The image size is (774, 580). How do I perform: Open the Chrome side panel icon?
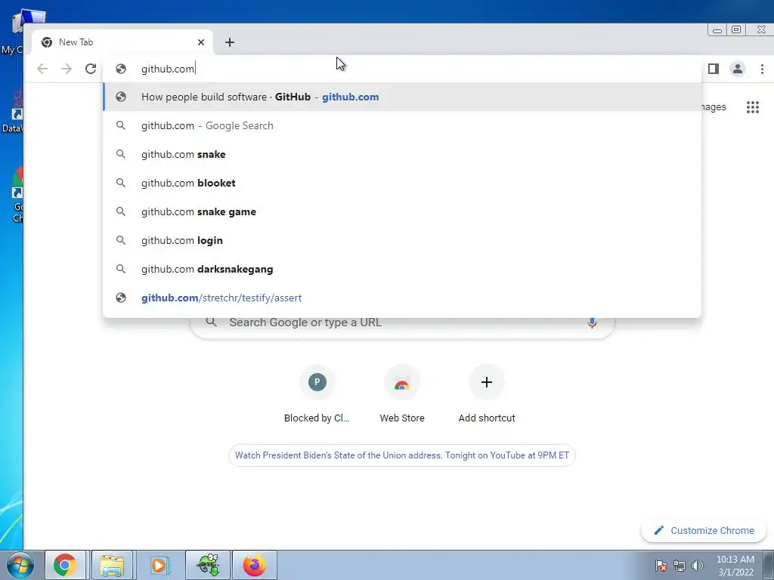pyautogui.click(x=714, y=69)
